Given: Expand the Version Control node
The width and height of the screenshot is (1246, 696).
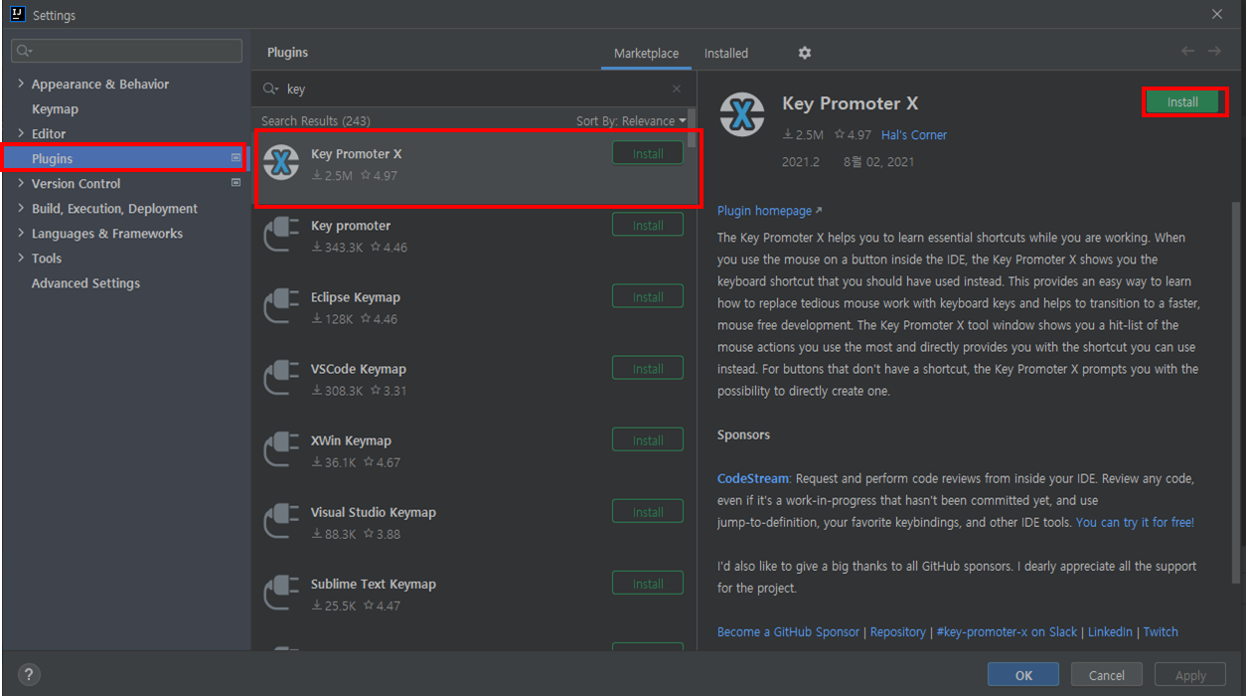Looking at the screenshot, I should point(21,183).
